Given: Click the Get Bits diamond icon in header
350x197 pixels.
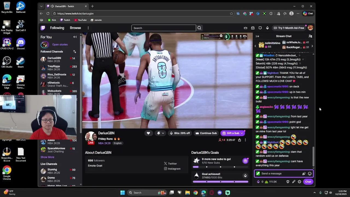Looking at the screenshot, I should tap(267, 28).
